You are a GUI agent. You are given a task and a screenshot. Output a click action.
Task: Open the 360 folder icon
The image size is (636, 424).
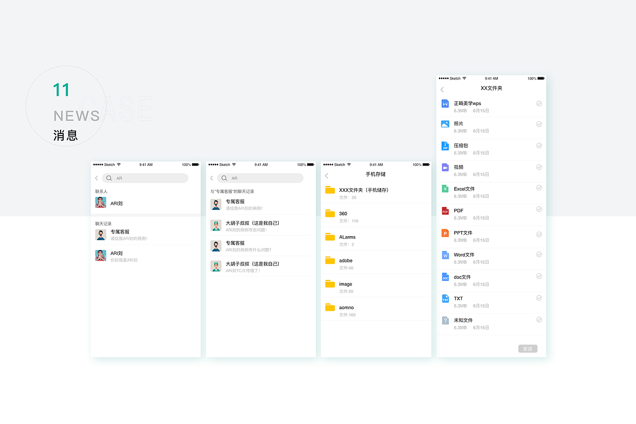pyautogui.click(x=330, y=213)
